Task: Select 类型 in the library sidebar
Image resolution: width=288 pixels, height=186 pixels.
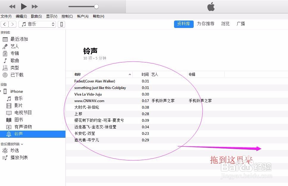Action: coord(15,68)
